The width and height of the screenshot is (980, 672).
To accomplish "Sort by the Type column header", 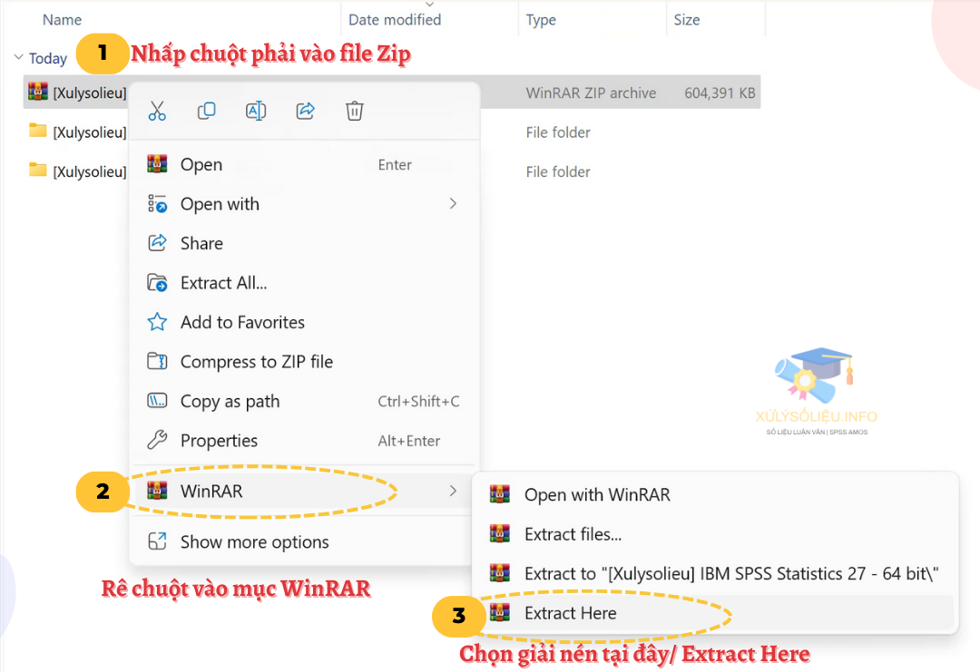I will [x=541, y=20].
